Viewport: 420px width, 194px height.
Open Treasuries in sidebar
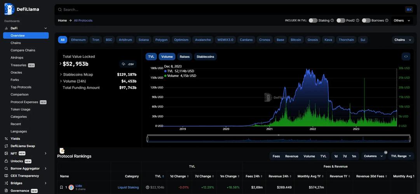coord(19,65)
